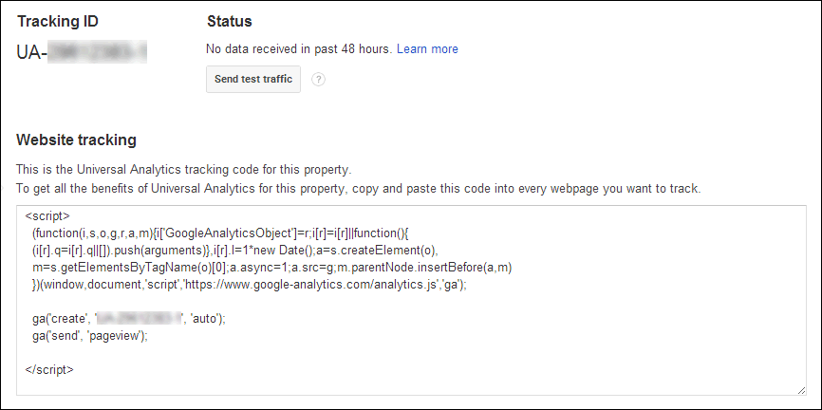Click the ga('create') code line
822x410 pixels.
(129, 318)
